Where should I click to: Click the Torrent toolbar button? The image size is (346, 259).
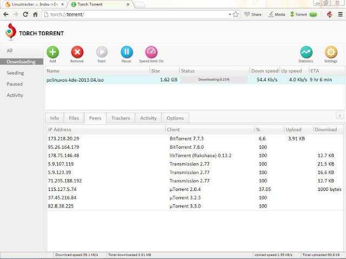(304, 15)
